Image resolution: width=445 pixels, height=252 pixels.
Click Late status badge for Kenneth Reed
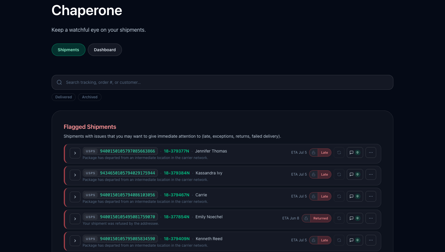[x=325, y=240]
